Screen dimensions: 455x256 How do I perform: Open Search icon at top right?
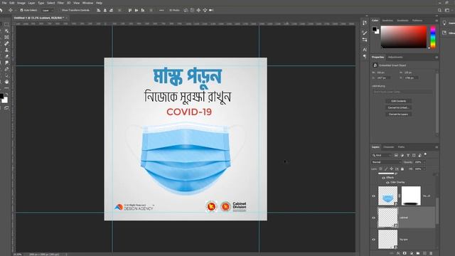(439, 10)
